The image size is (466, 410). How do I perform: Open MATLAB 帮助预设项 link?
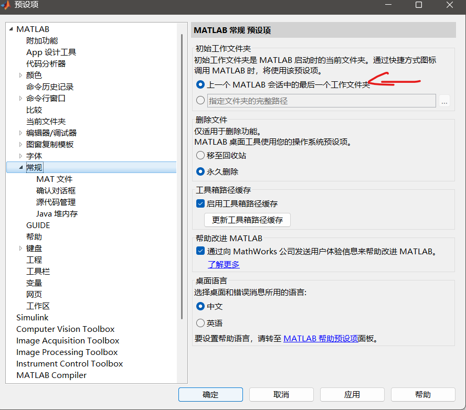(321, 339)
